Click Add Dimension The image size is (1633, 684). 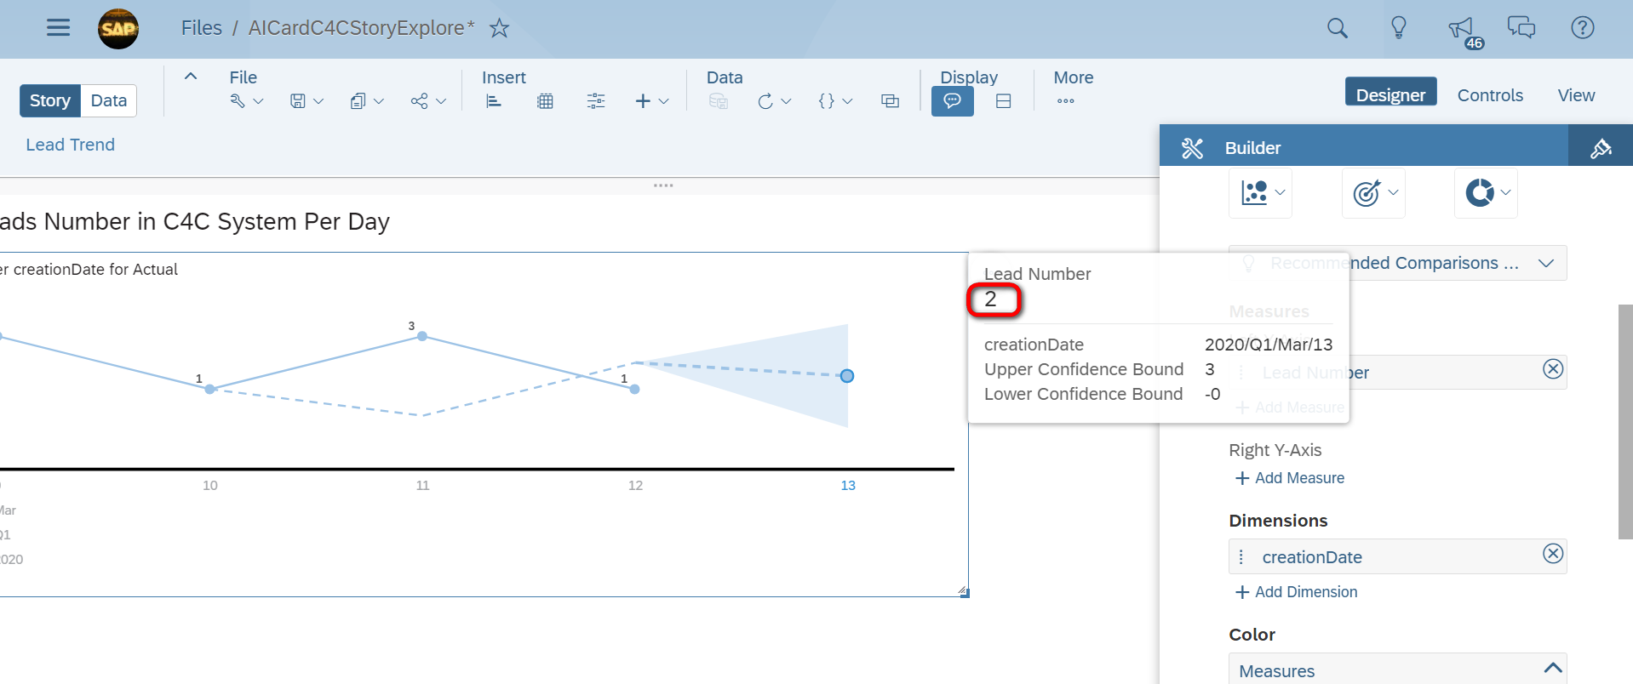[1296, 592]
